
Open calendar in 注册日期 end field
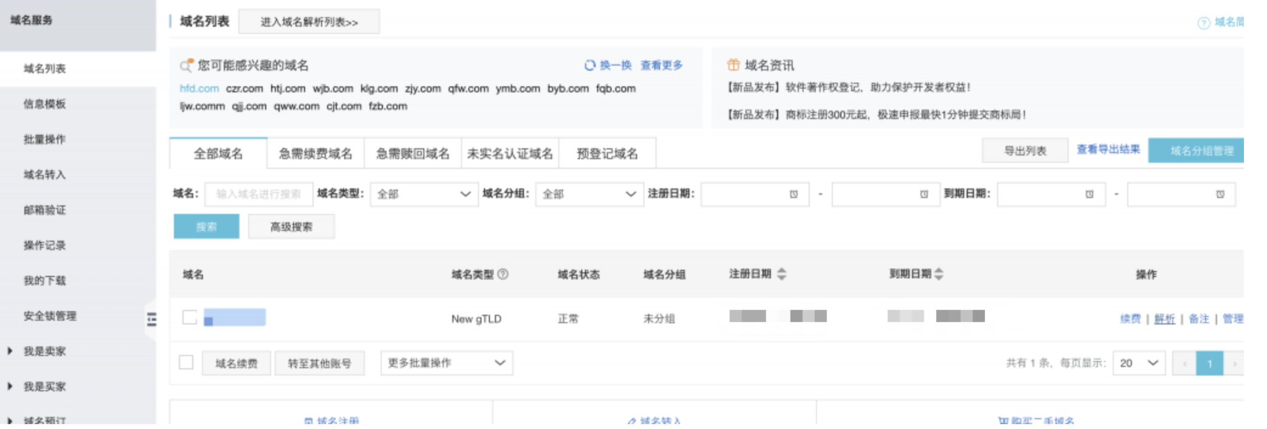[924, 194]
